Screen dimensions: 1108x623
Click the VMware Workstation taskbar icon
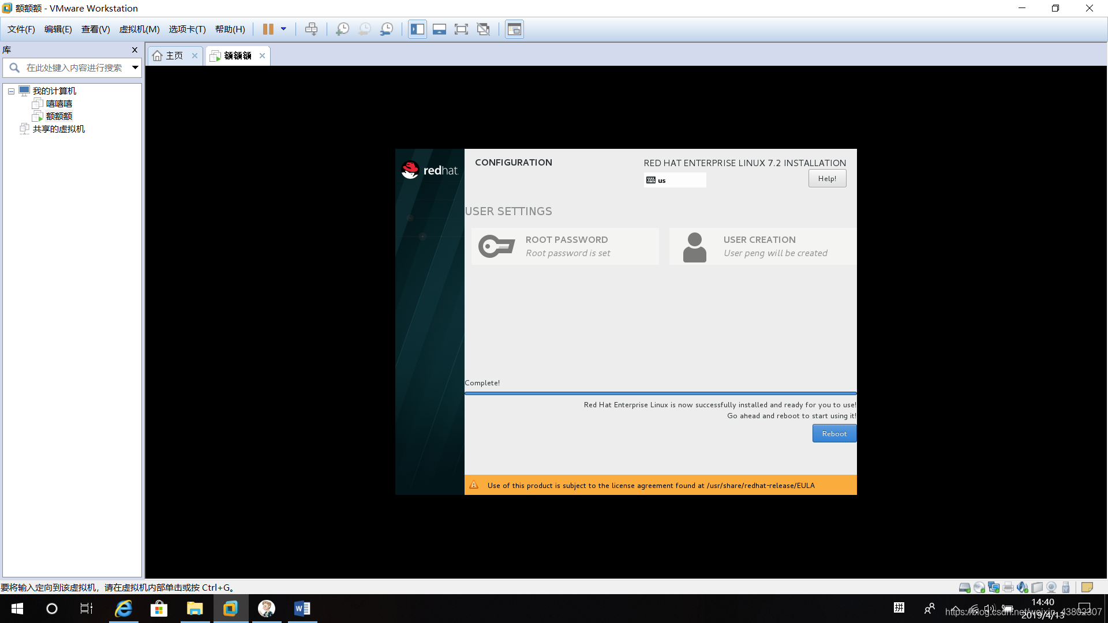pyautogui.click(x=231, y=609)
